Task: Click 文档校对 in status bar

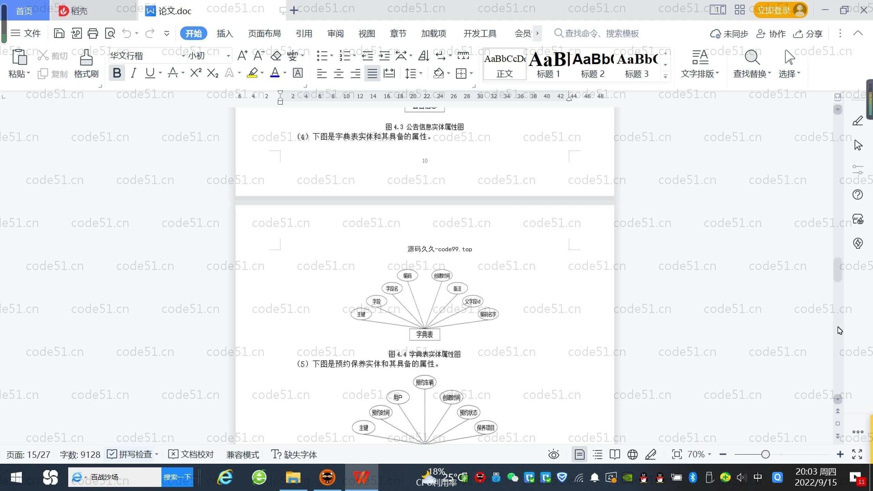Action: (191, 455)
